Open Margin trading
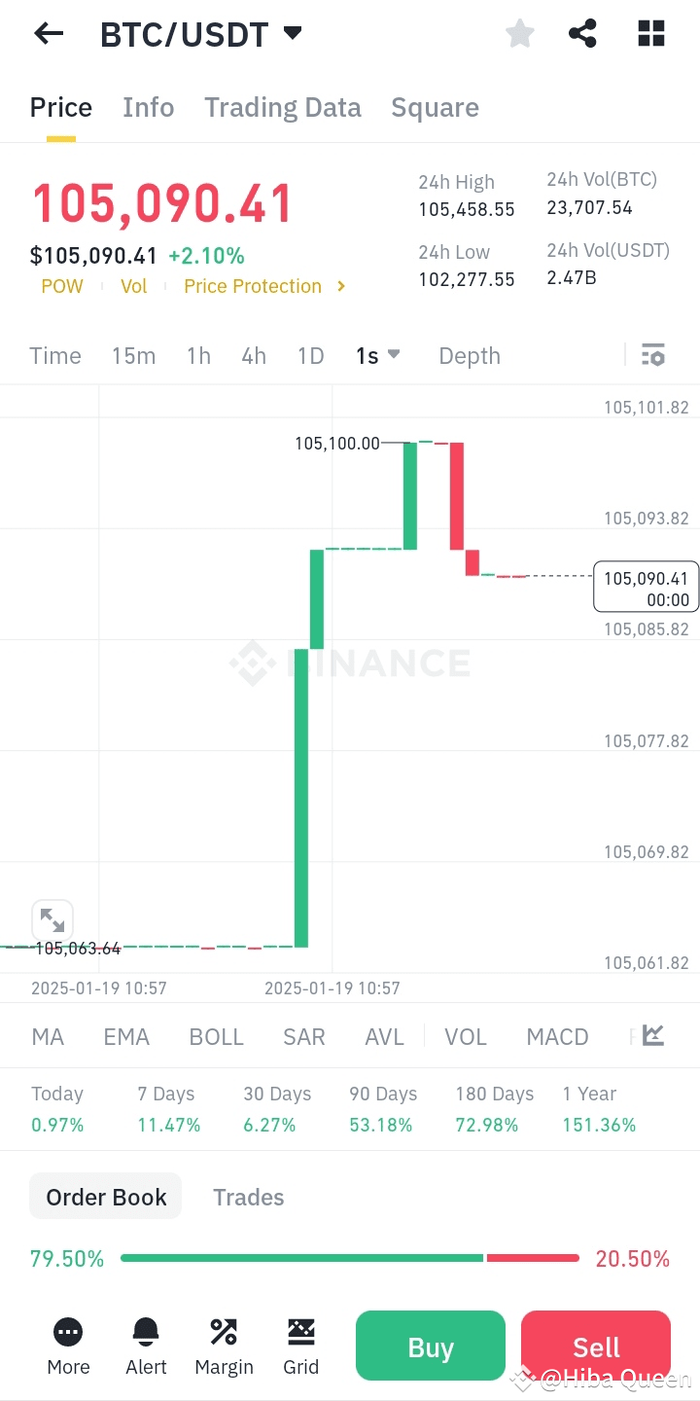Viewport: 700px width, 1401px height. click(x=224, y=1346)
